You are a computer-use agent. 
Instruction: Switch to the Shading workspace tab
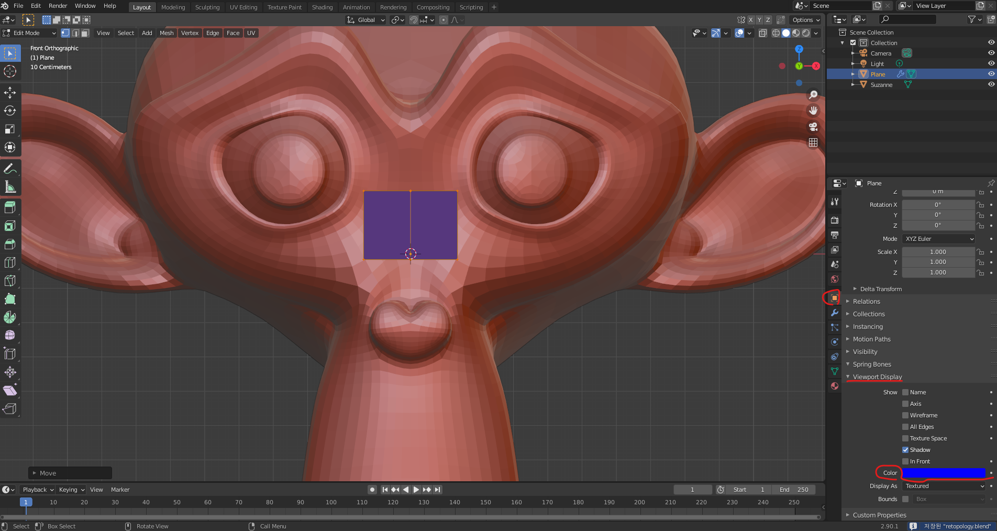pyautogui.click(x=322, y=7)
